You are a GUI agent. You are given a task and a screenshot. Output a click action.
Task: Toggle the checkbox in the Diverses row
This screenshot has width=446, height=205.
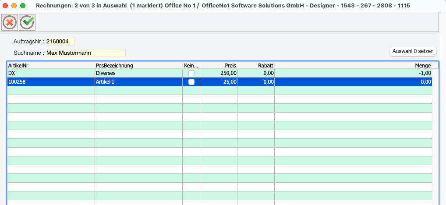[191, 73]
